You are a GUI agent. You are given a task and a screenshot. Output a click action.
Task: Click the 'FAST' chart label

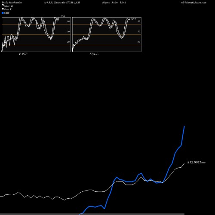click(x=23, y=54)
